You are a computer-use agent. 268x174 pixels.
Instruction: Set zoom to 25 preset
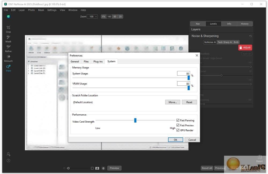120,17
